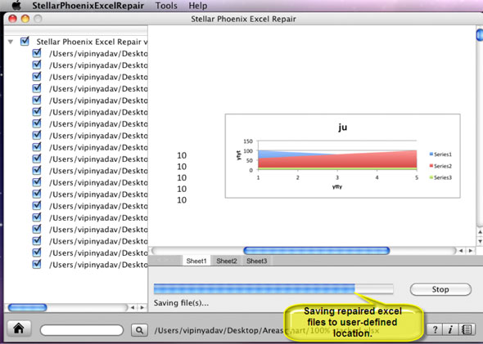Click the 'Saving file(s)...' status text
Viewport: 483px width, 344px height.
[x=181, y=303]
